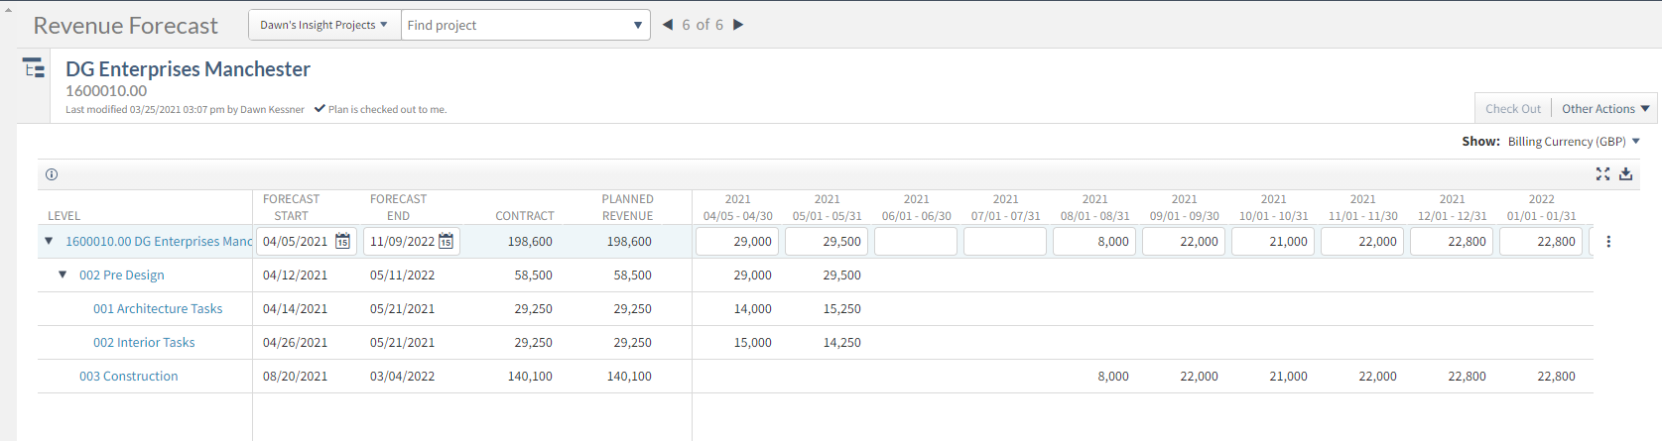Open 002 Pre Design link
Screen dimensions: 1662x441
click(122, 276)
